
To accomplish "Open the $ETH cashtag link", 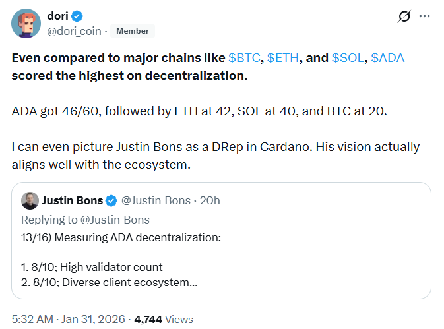I will click(x=282, y=58).
